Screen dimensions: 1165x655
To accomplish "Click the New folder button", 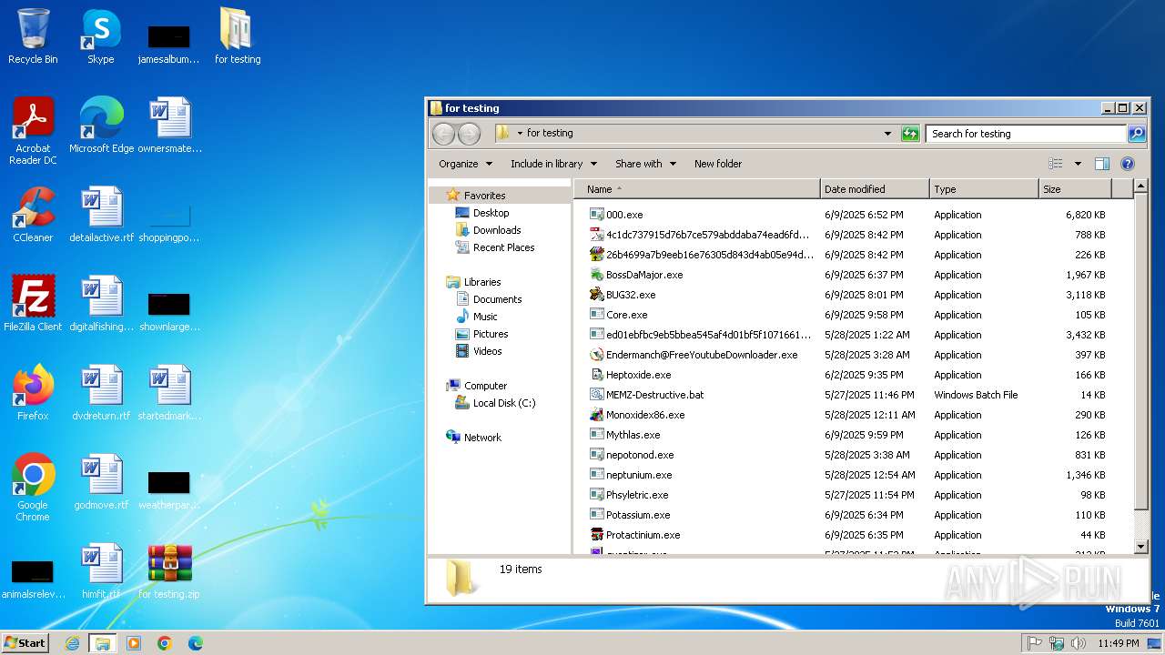I will [718, 164].
